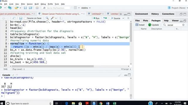The height and width of the screenshot is (105, 188).
Task: Clear the package search field
Action: pos(183,25)
